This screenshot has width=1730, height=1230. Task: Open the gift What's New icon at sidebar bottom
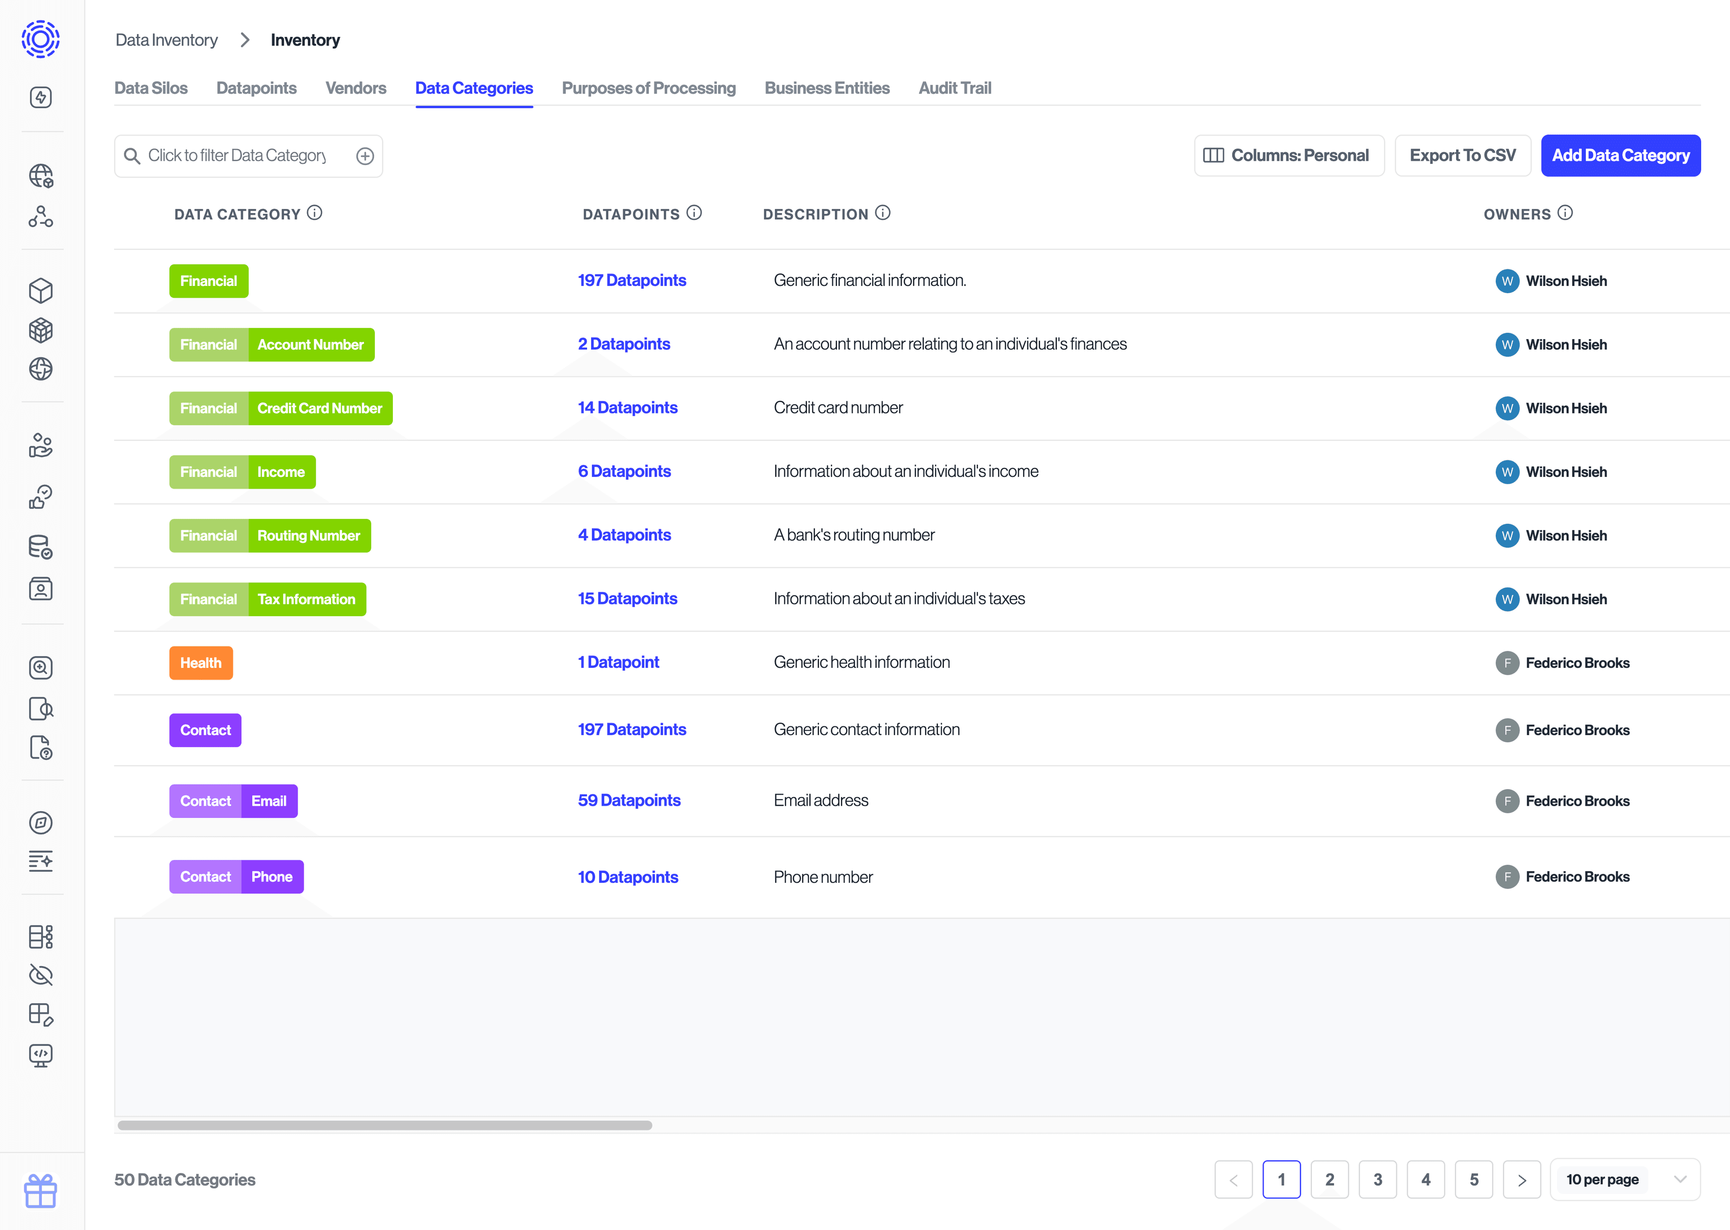click(x=41, y=1191)
